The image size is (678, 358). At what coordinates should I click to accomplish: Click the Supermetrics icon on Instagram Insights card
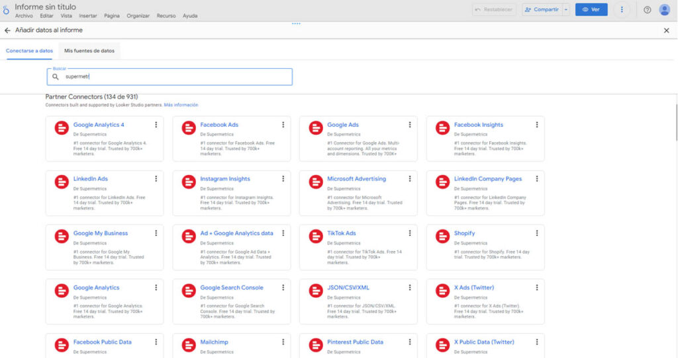[x=189, y=182]
